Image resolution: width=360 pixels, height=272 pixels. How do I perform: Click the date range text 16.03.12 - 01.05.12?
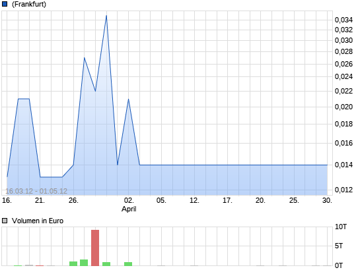[36, 191]
